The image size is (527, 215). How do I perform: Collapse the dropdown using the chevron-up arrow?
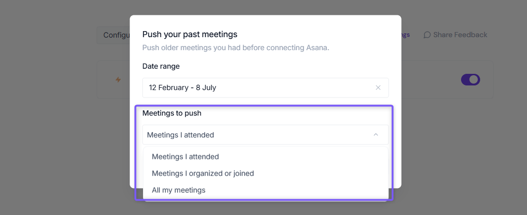376,135
